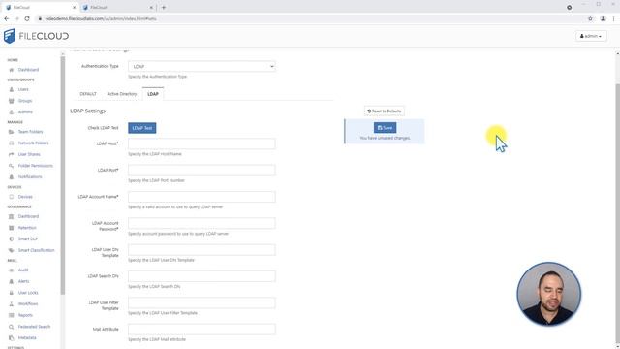Save the LDAP settings changes
620x349 pixels.
[386, 127]
